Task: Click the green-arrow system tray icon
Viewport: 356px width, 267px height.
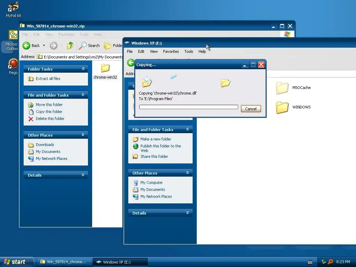Action: coord(324,262)
